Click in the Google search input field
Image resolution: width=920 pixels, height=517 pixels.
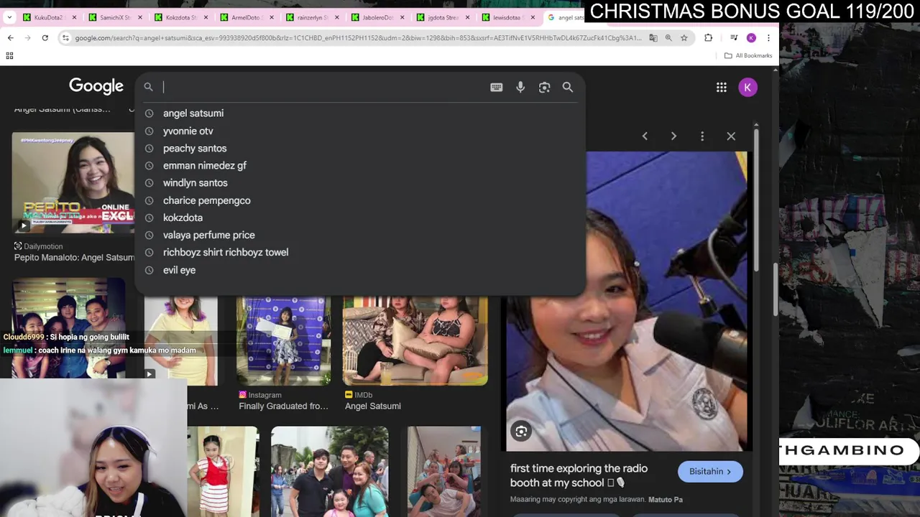pos(323,87)
